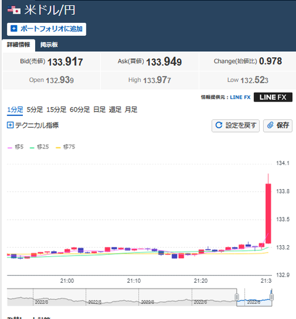Select the 15分足 chart interval
The width and height of the screenshot is (296, 319).
point(56,110)
